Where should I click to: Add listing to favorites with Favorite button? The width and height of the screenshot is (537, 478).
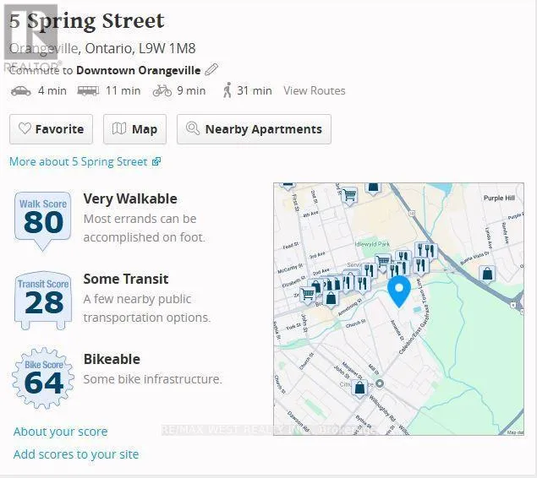click(x=51, y=129)
